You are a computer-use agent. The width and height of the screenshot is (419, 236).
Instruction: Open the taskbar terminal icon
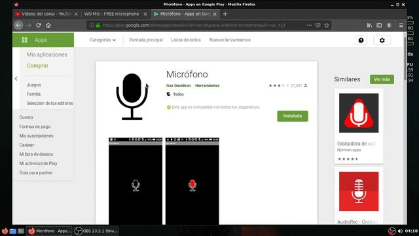21,231
